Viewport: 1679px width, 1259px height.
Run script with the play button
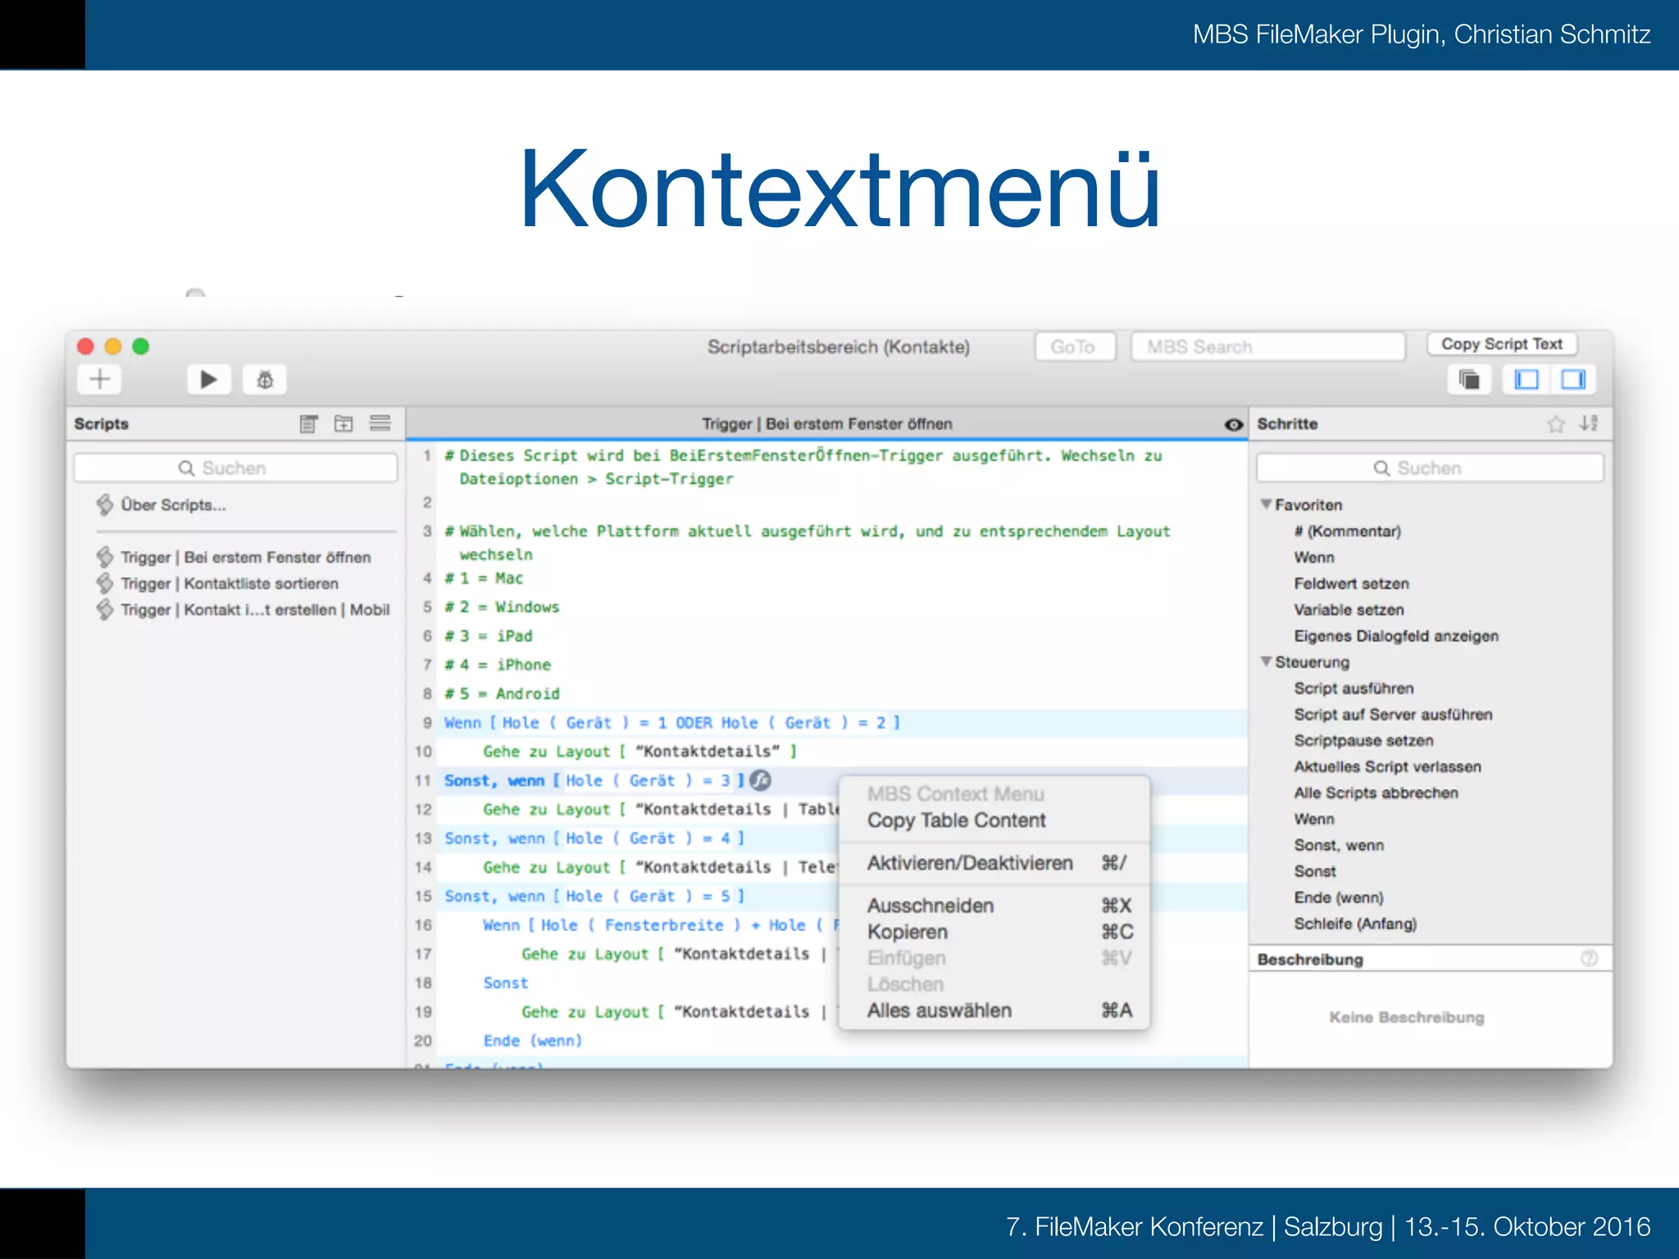208,379
